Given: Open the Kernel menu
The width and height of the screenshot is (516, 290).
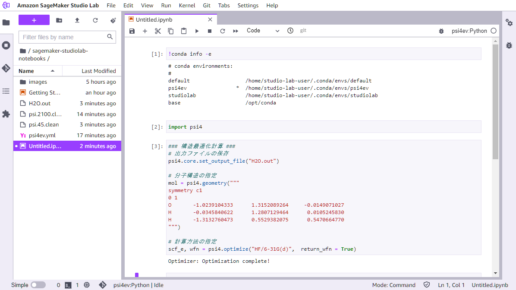Looking at the screenshot, I should (187, 6).
